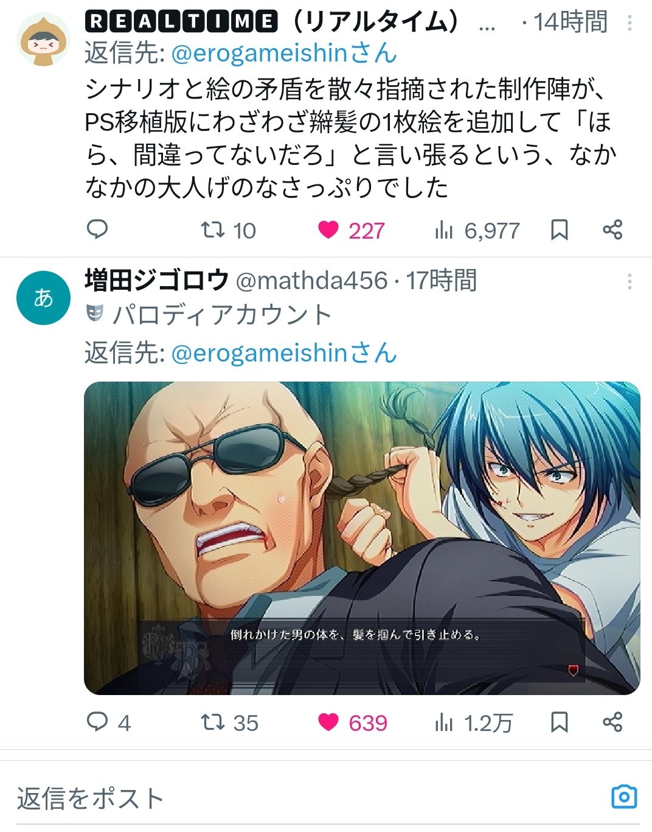652x832 pixels.
Task: Bookmark the 増田ジゴロウ tweet
Action: [560, 722]
